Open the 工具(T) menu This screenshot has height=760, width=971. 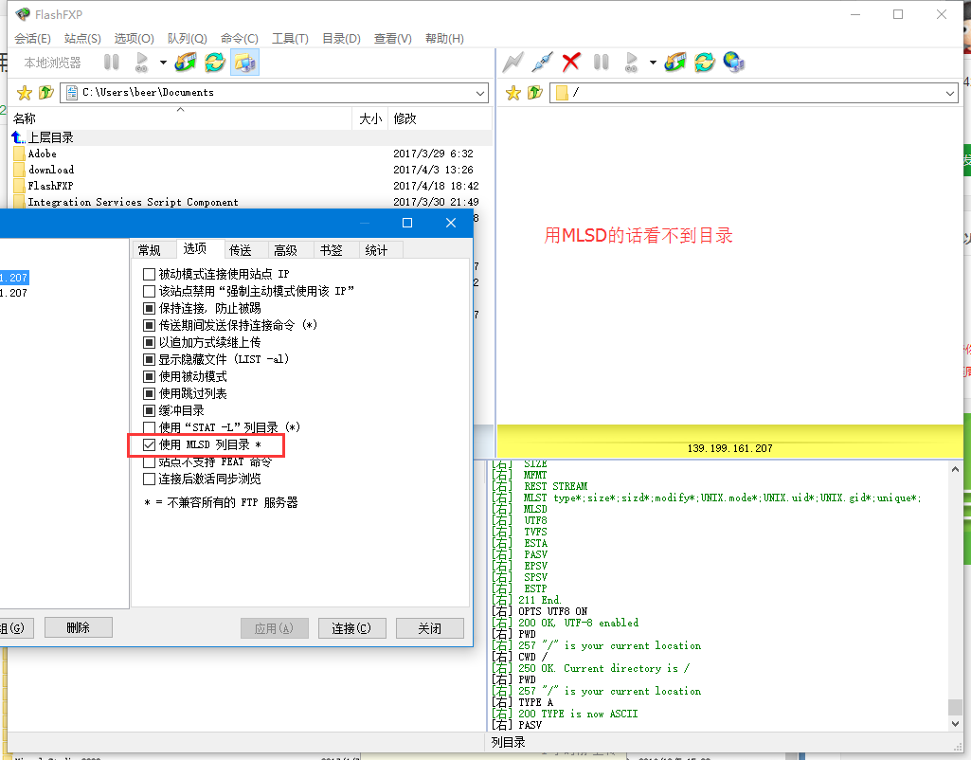(x=290, y=39)
